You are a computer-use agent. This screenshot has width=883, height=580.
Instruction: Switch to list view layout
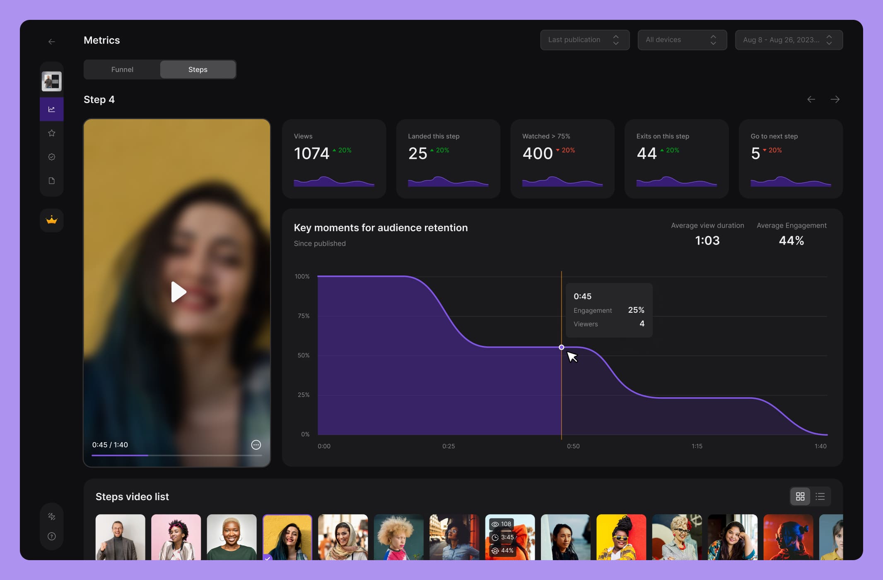[820, 496]
